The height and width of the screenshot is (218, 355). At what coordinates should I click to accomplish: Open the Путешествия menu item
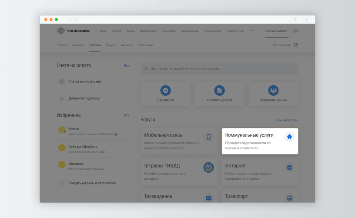click(212, 31)
